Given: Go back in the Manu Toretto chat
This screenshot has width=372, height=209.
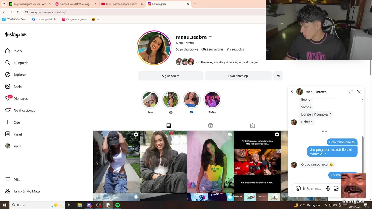Looking at the screenshot, I should [292, 92].
